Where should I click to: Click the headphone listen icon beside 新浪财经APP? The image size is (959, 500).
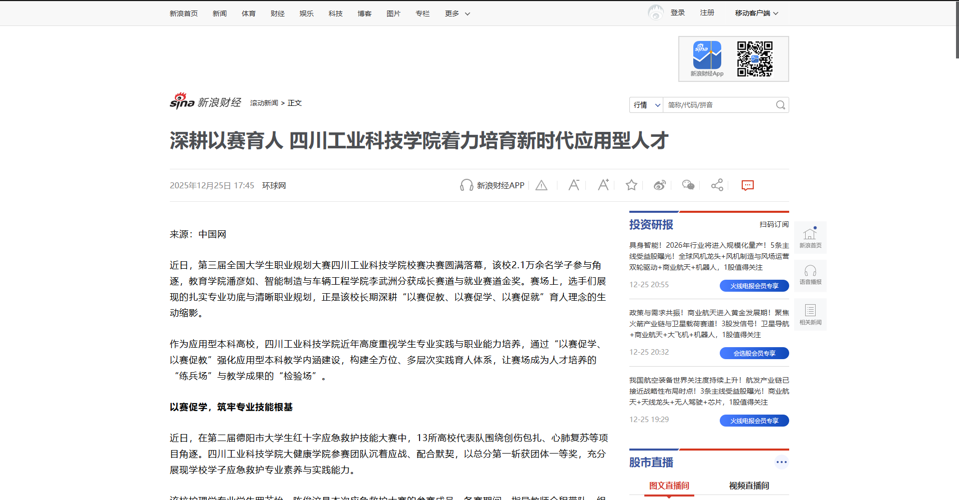pos(466,185)
